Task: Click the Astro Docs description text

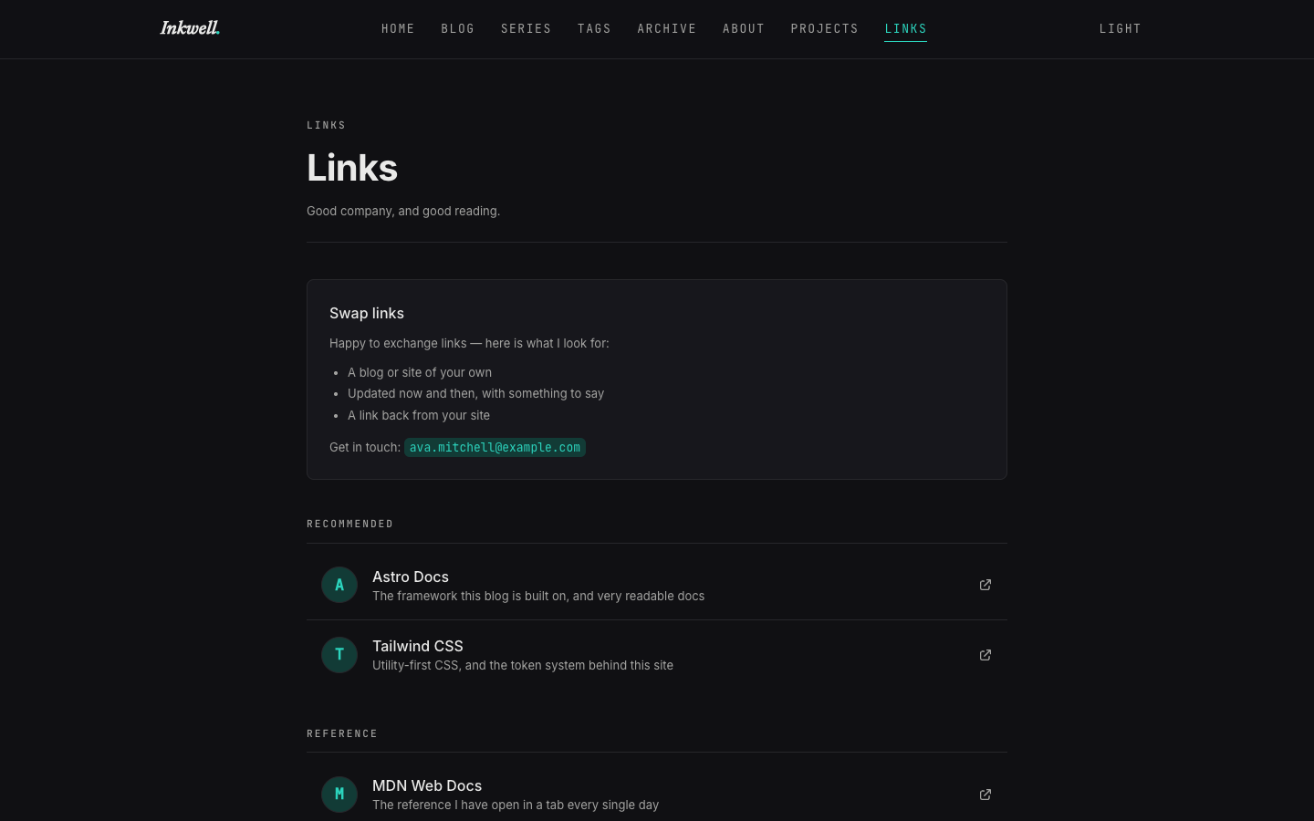Action: tap(538, 596)
